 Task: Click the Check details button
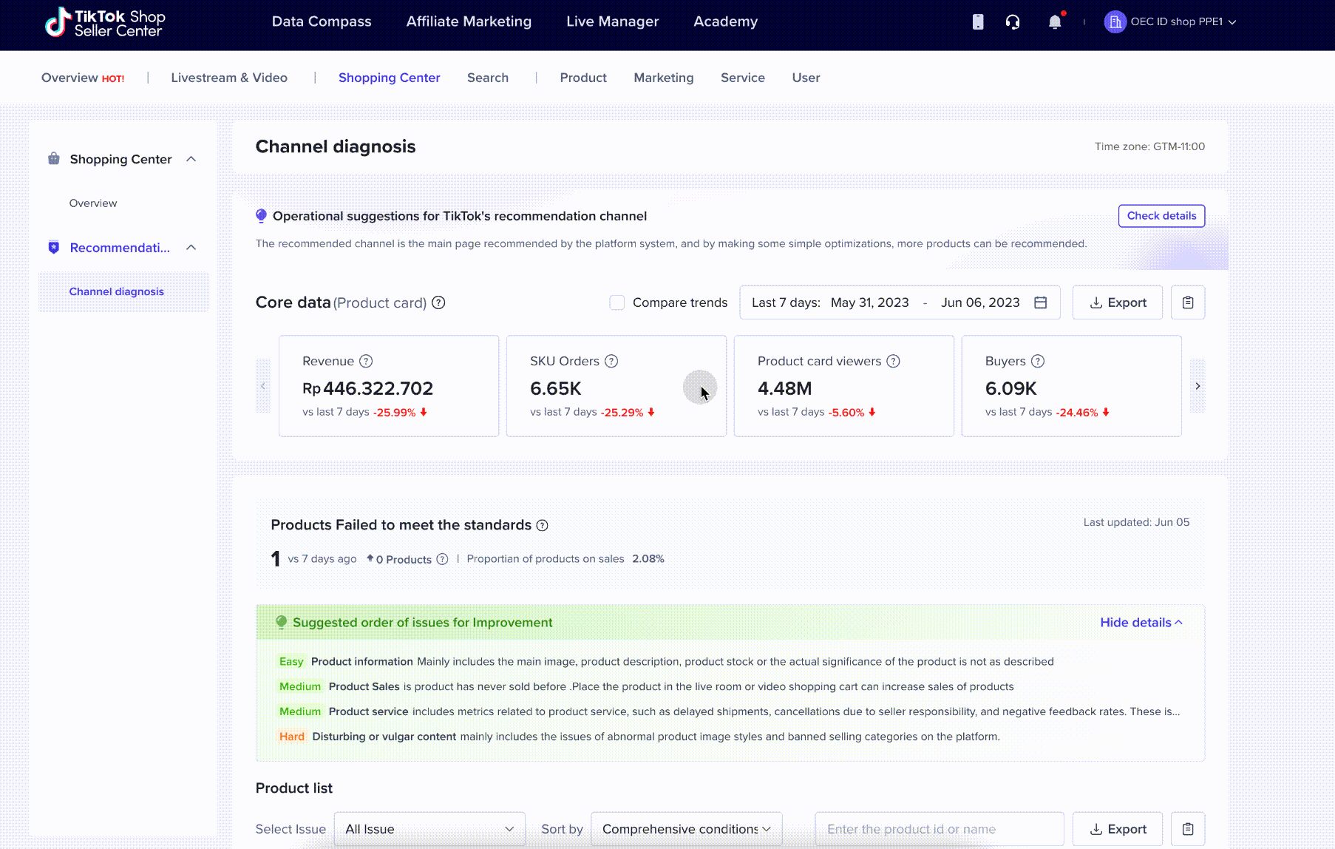[1161, 216]
